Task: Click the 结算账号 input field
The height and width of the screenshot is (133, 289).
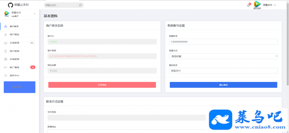Action: [224, 42]
